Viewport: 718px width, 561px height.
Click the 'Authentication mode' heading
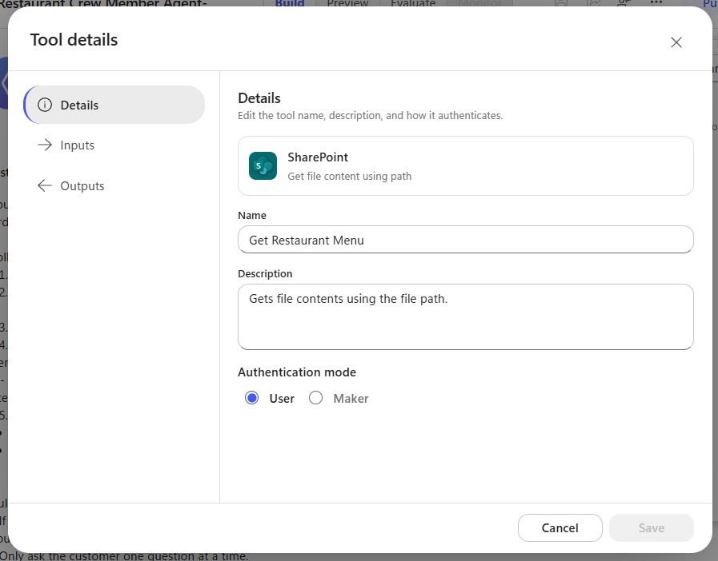[297, 372]
